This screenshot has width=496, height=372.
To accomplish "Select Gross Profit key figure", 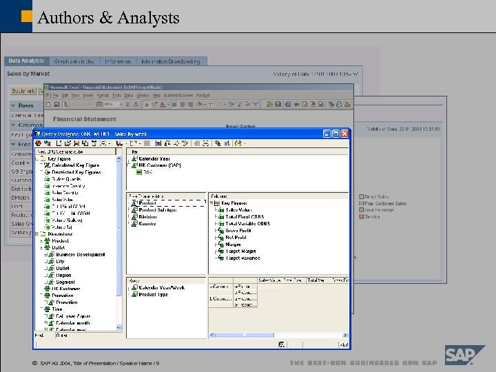I will click(238, 231).
